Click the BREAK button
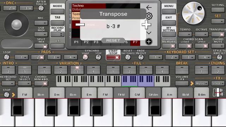This screenshot has height=127, width=226. 182,70
